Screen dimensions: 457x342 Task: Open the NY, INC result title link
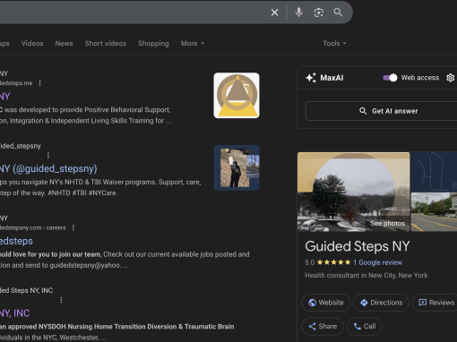15,313
